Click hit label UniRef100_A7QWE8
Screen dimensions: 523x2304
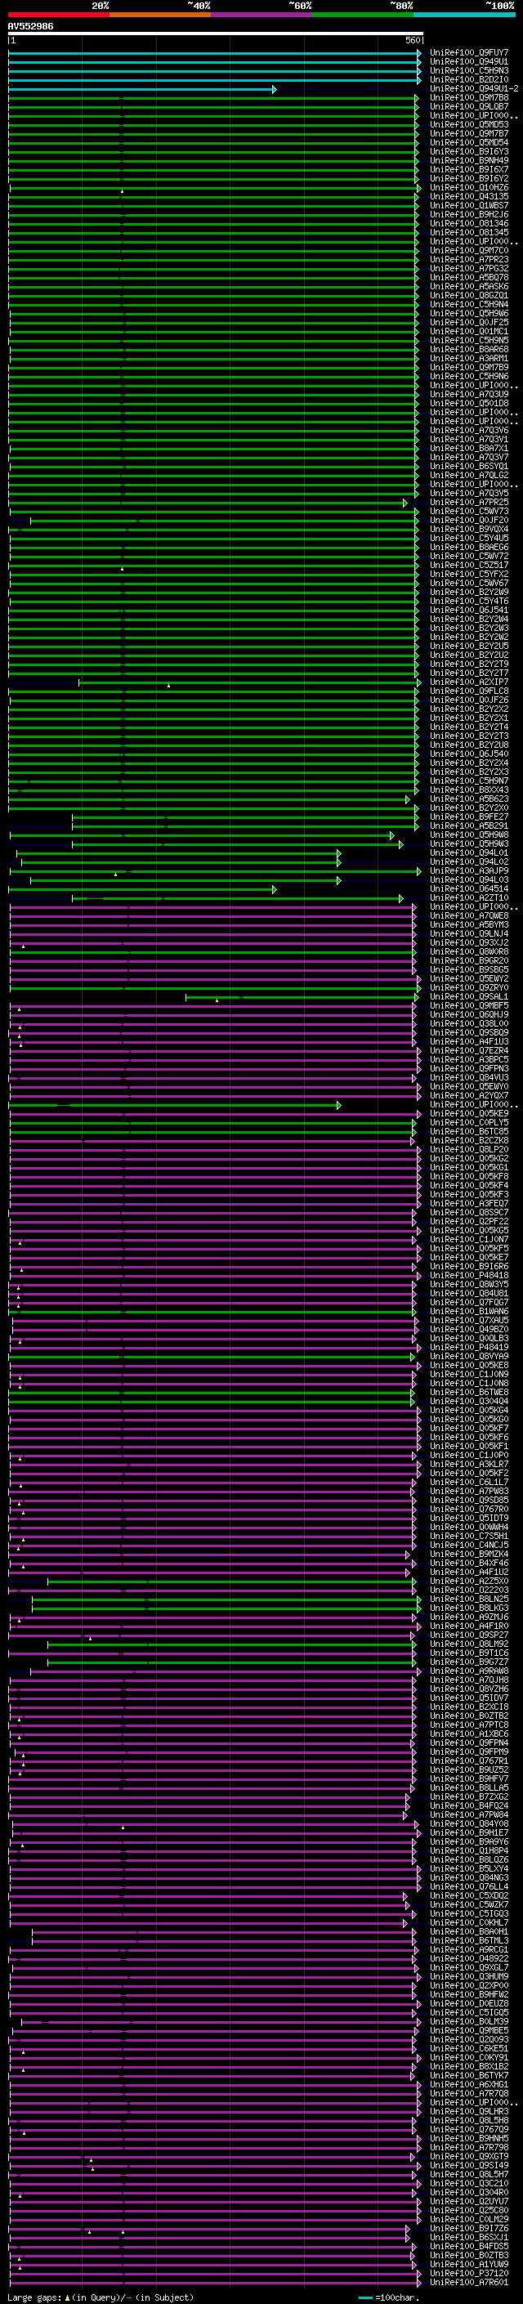point(468,916)
